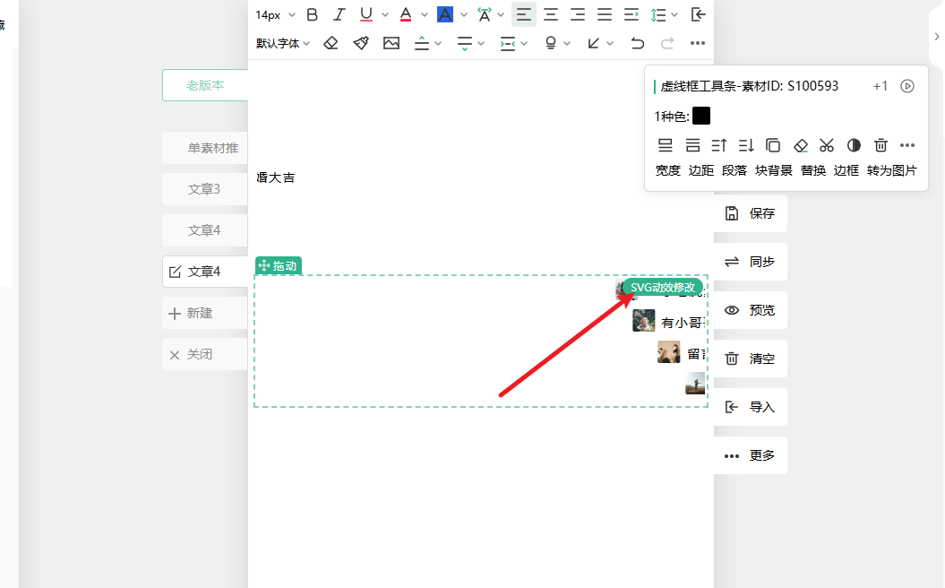Click the spacing-before-paragraph icon
The height and width of the screenshot is (588, 945).
pos(422,43)
